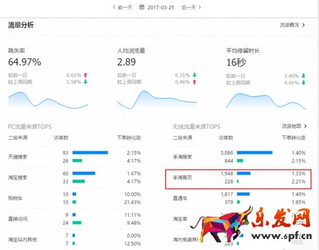
Task: Click the 64.97% bounce rate value
Action: pyautogui.click(x=25, y=62)
